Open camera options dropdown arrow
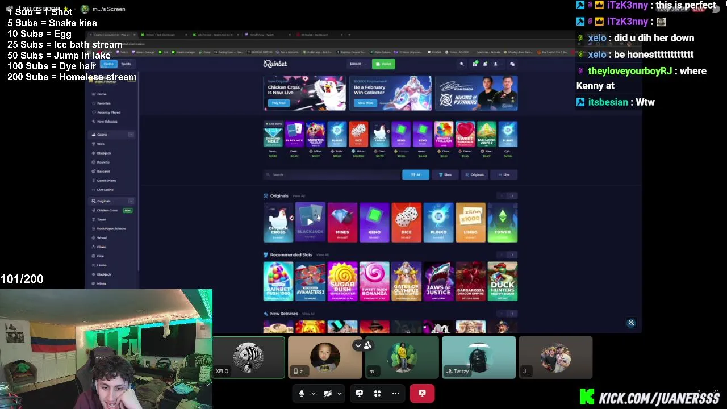Image resolution: width=727 pixels, height=409 pixels. click(339, 394)
